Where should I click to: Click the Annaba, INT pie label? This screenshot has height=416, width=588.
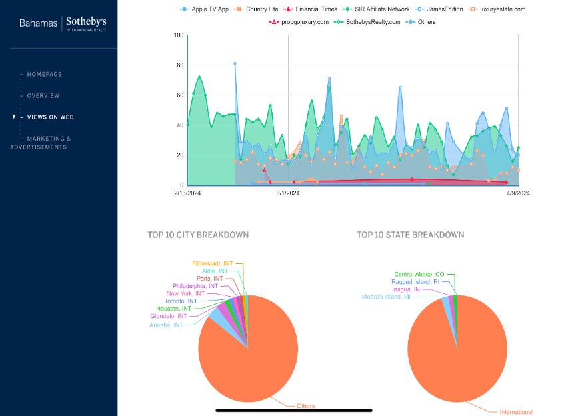coord(166,325)
